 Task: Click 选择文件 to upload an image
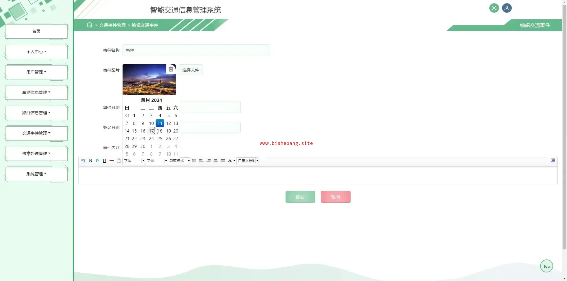click(x=191, y=70)
